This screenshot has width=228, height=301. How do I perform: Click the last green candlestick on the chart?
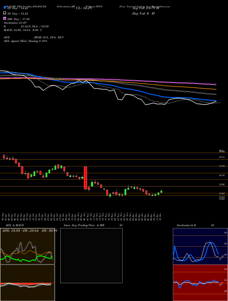(161, 192)
